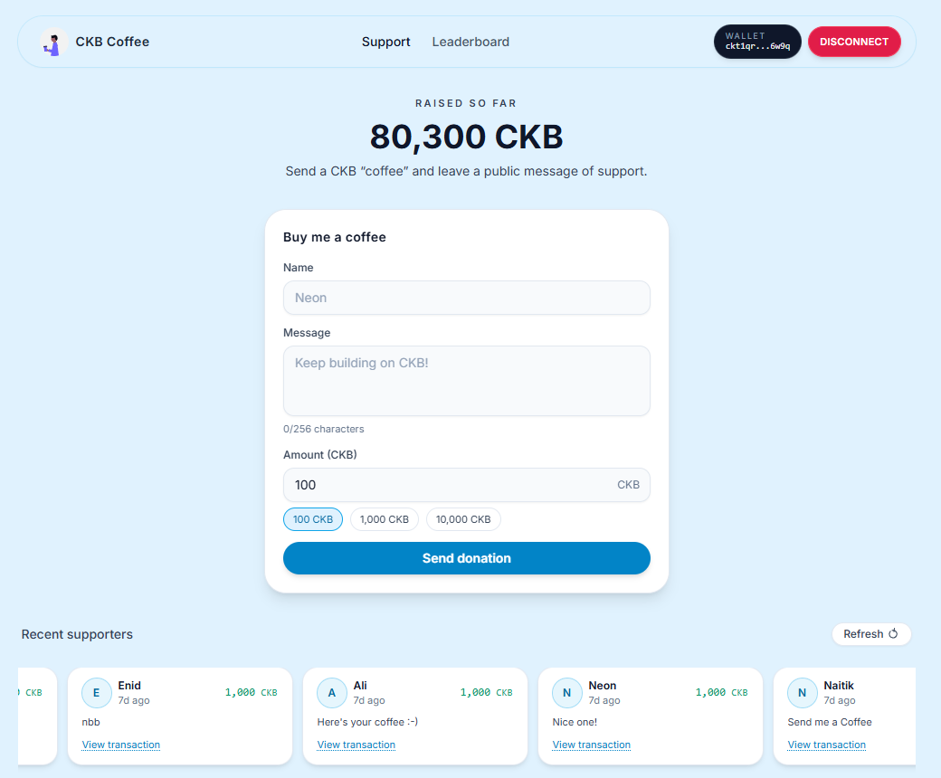Pick the 10,000 CKB preset amount
941x778 pixels.
coord(463,519)
